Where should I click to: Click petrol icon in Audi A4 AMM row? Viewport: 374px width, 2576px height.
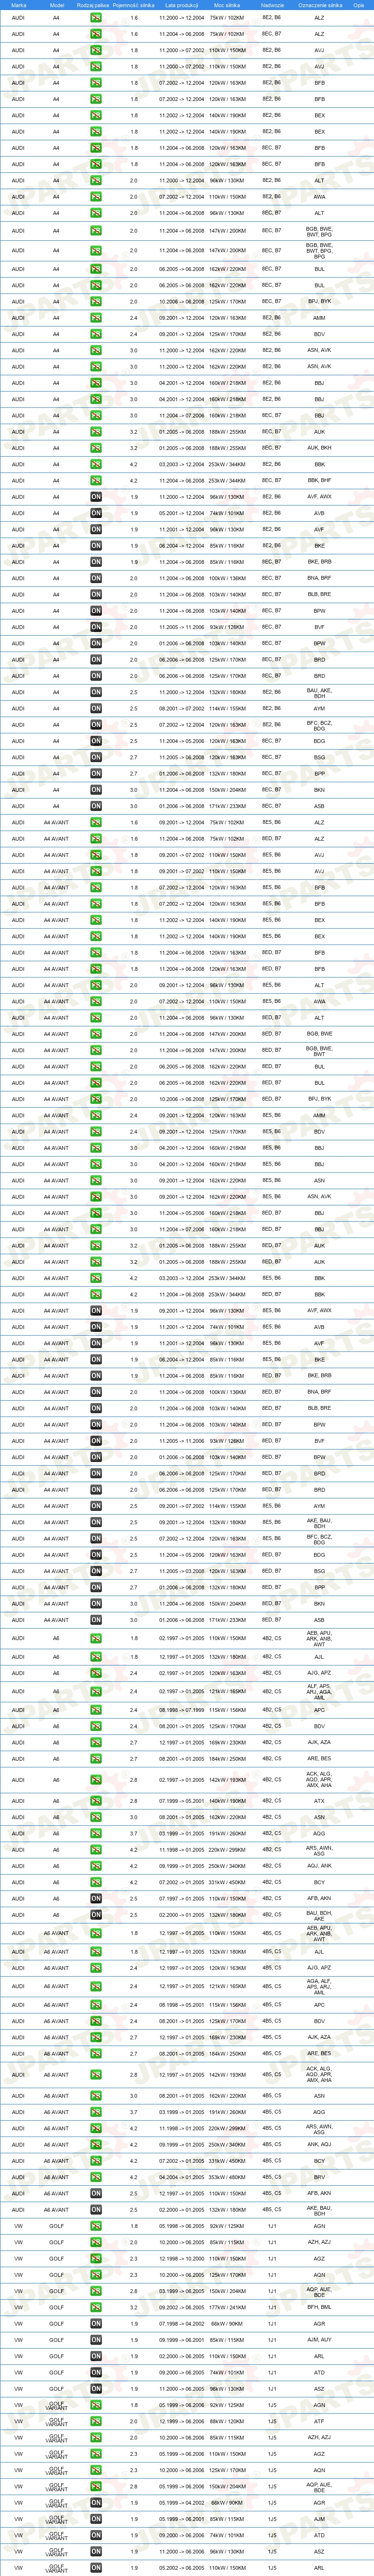[96, 318]
